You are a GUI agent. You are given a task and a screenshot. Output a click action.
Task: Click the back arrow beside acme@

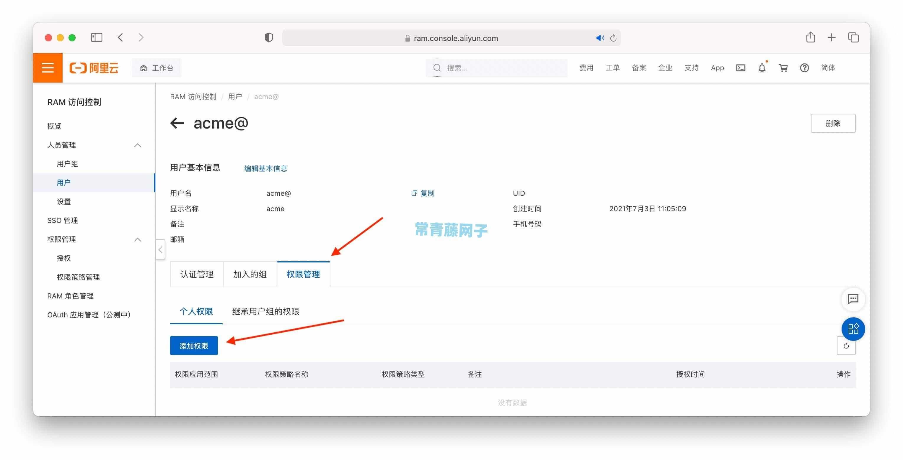pos(177,123)
